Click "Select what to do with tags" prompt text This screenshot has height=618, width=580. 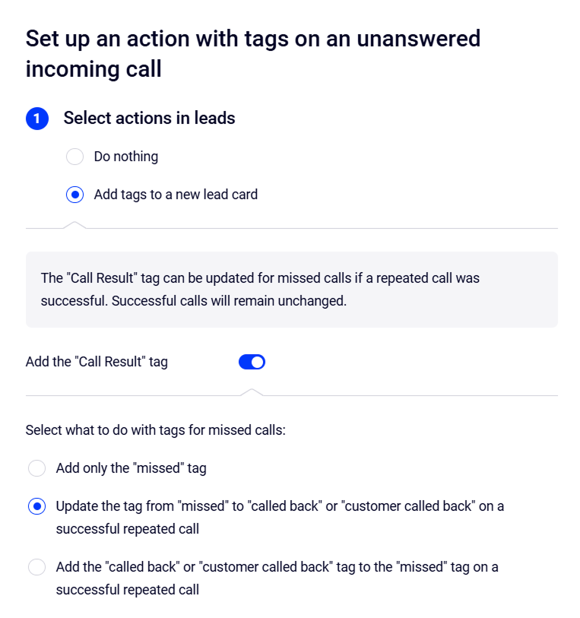coord(155,430)
